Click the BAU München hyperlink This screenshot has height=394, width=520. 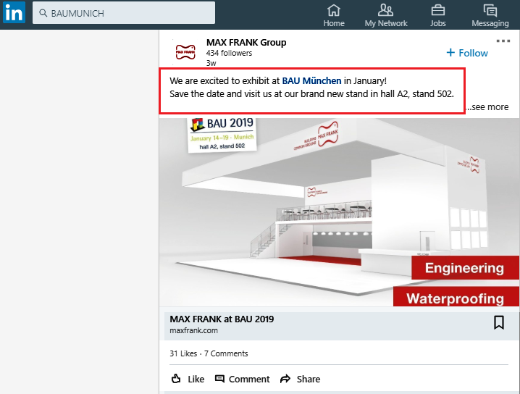tap(311, 81)
